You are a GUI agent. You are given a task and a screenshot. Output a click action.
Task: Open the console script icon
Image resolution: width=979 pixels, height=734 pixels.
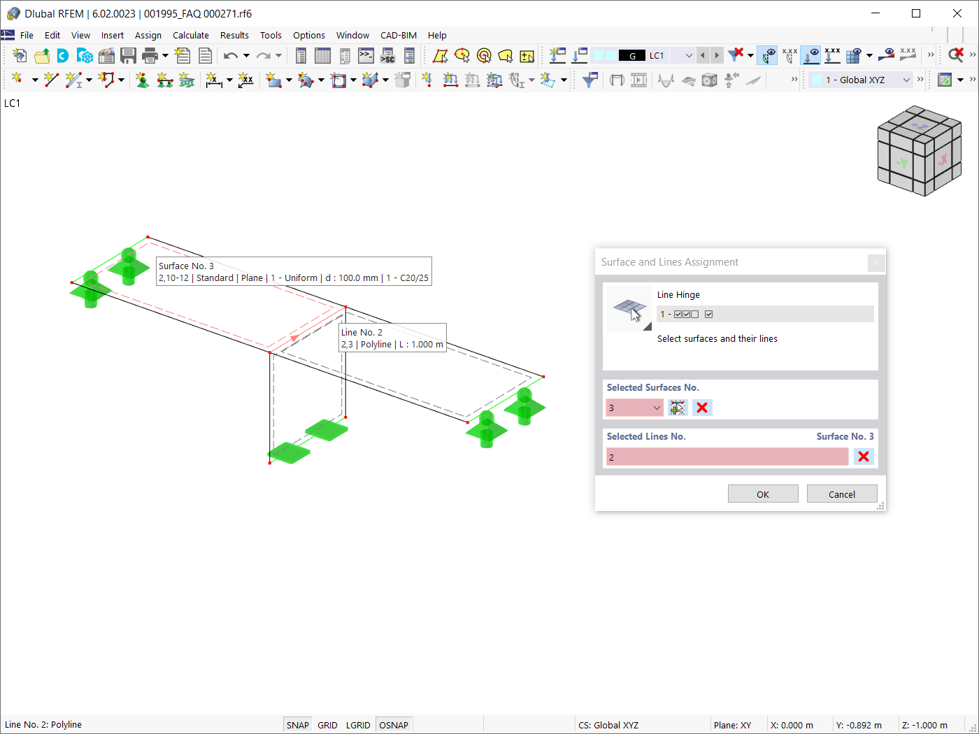click(366, 56)
